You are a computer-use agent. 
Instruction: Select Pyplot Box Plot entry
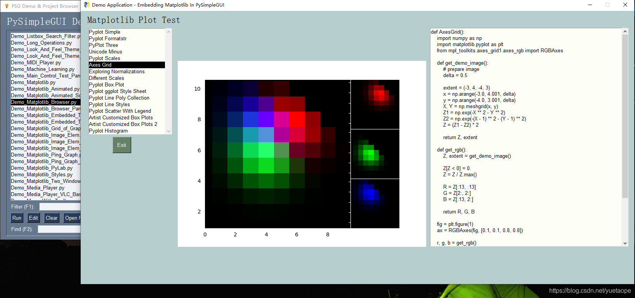coord(127,84)
